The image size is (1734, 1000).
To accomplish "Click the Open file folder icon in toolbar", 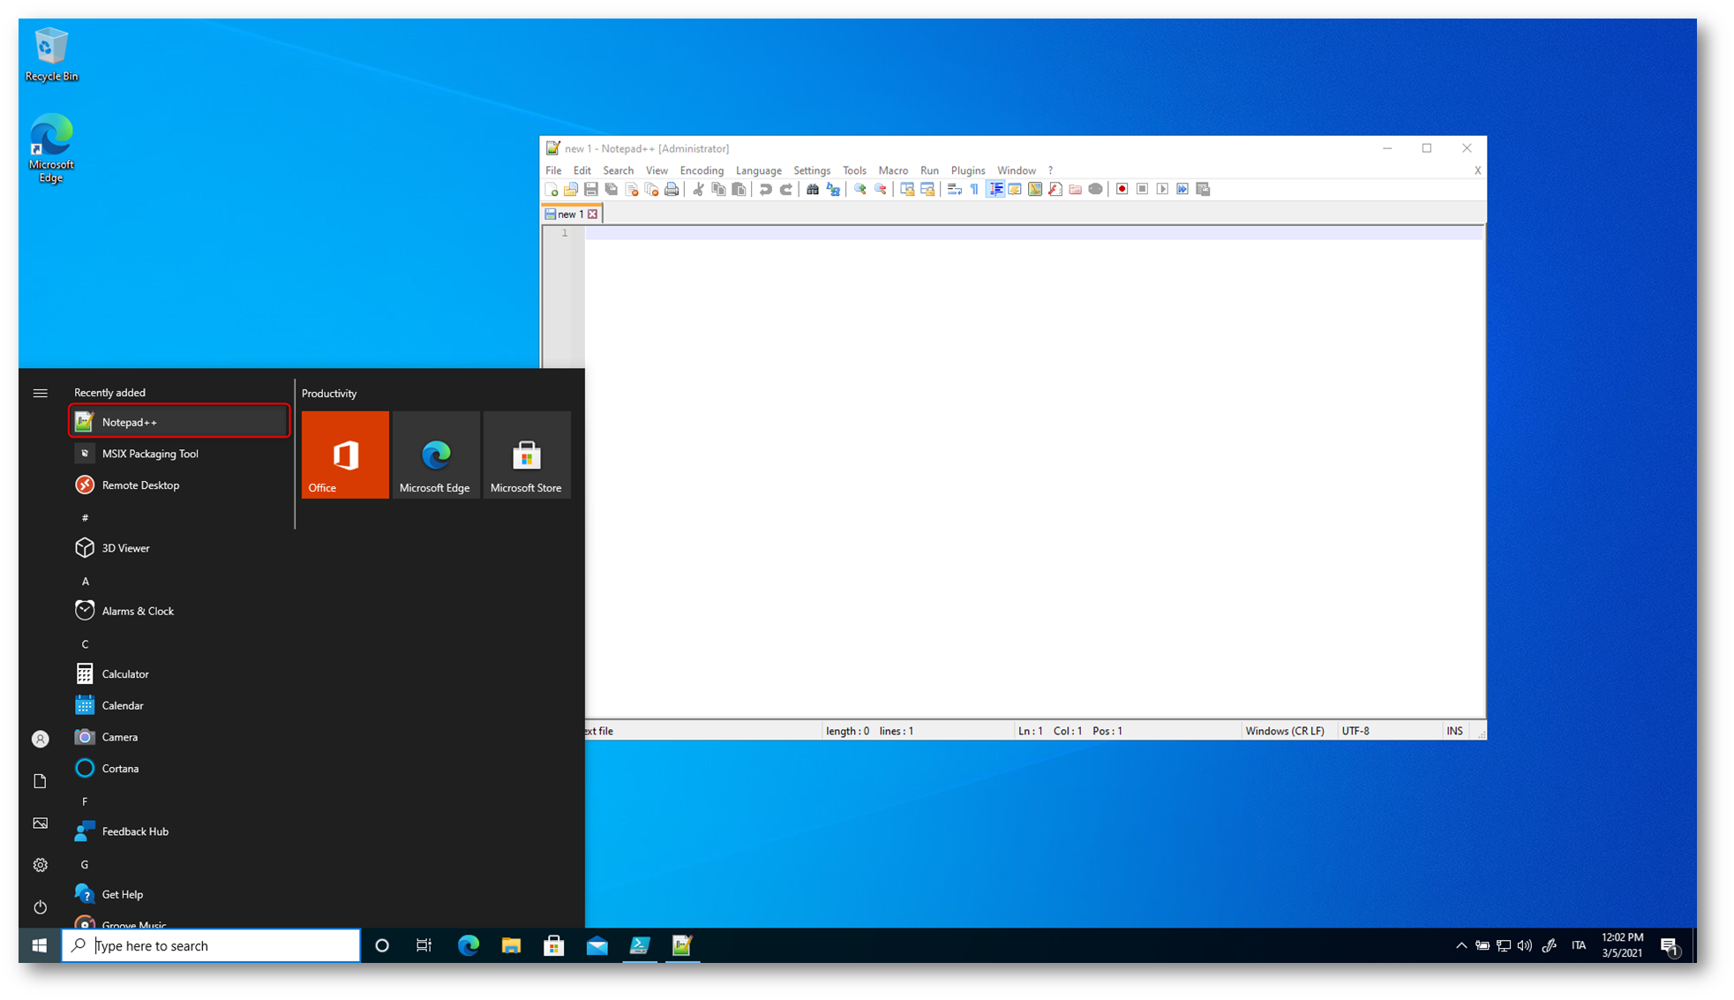I will tap(571, 190).
